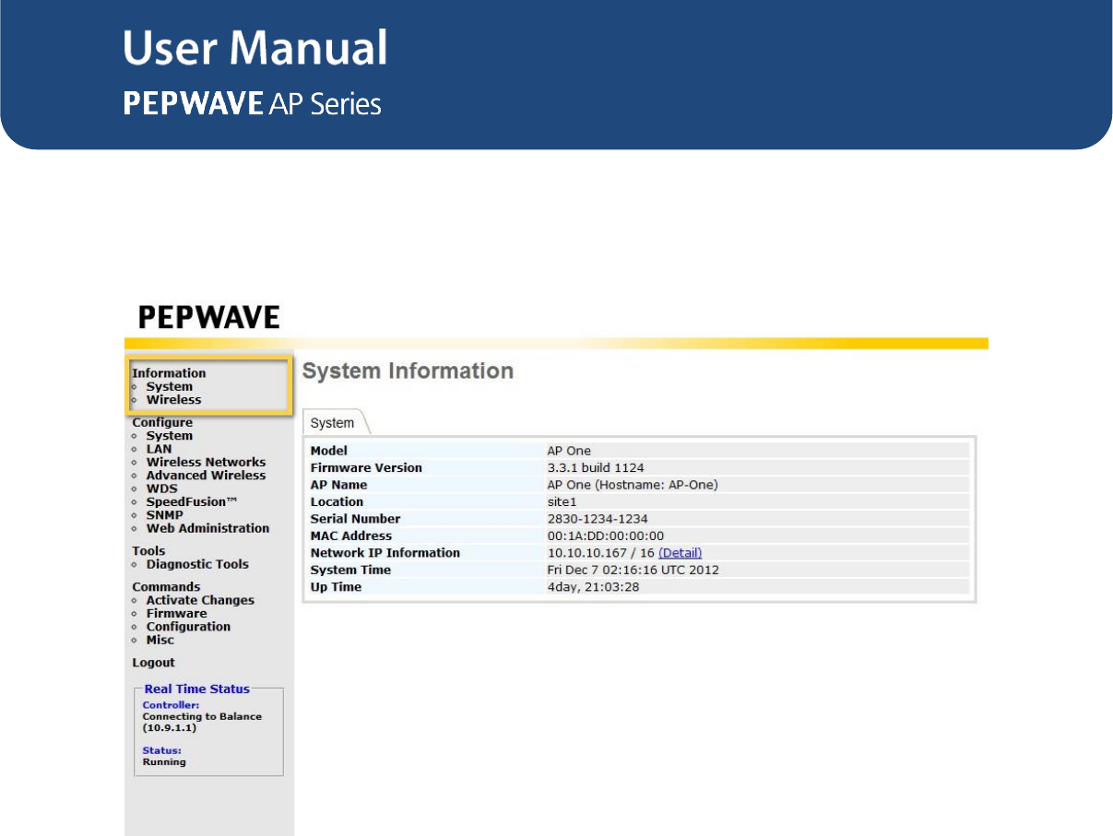Open Diagnostic Tools

tap(197, 564)
